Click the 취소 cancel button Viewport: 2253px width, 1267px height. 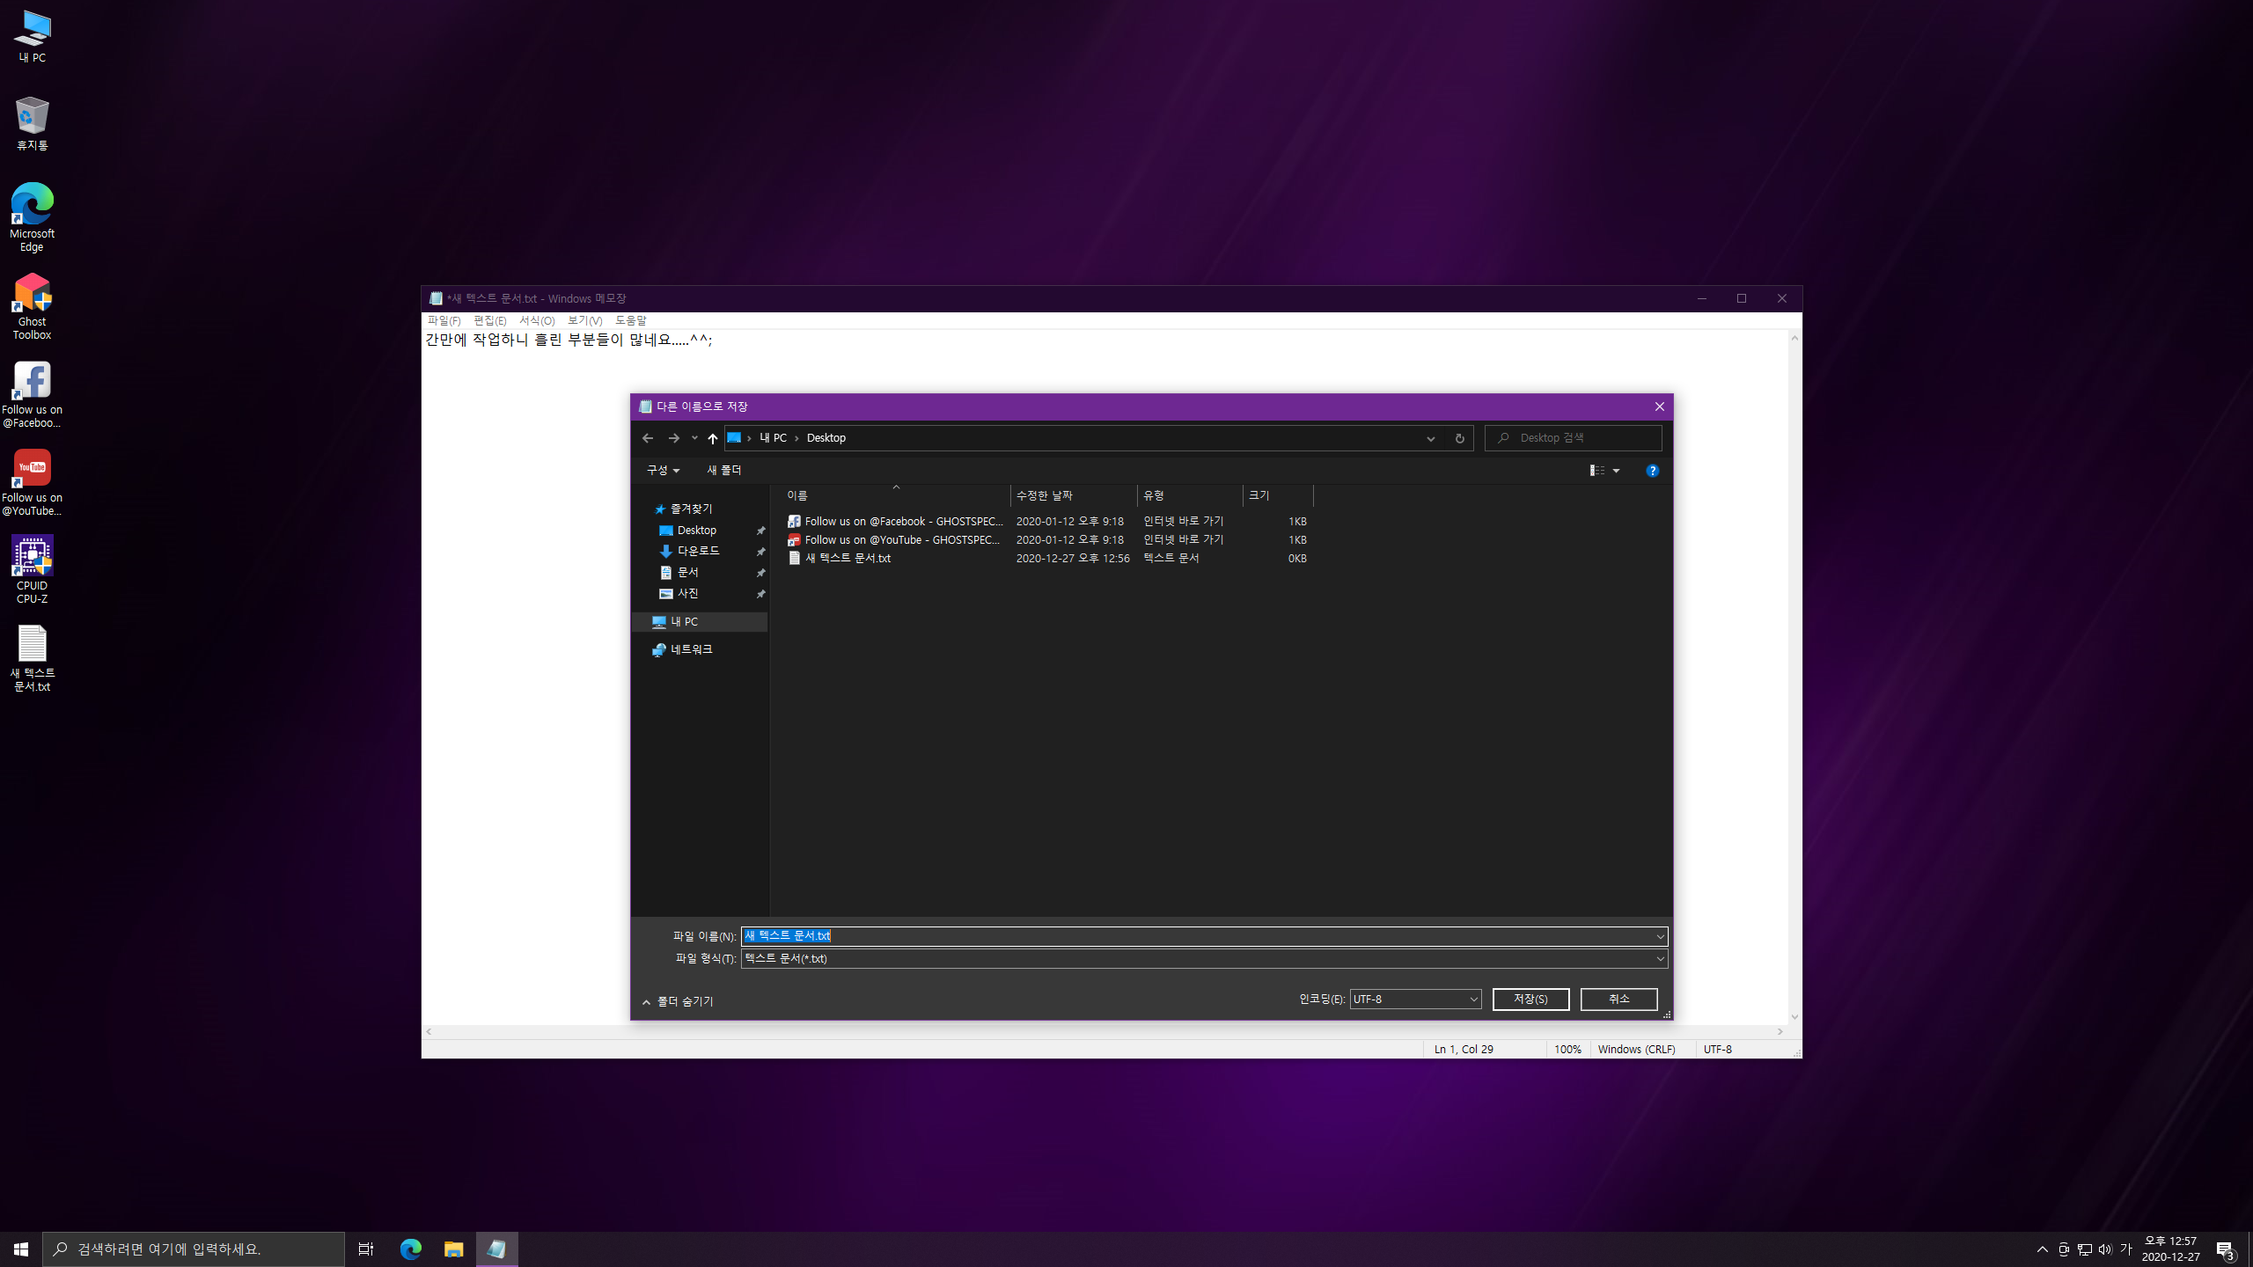tap(1618, 1000)
